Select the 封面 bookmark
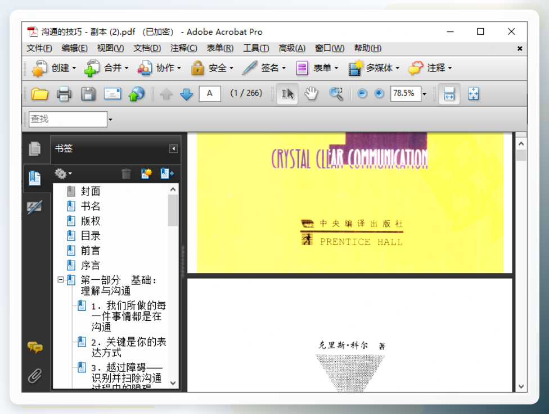The image size is (549, 414). click(91, 191)
